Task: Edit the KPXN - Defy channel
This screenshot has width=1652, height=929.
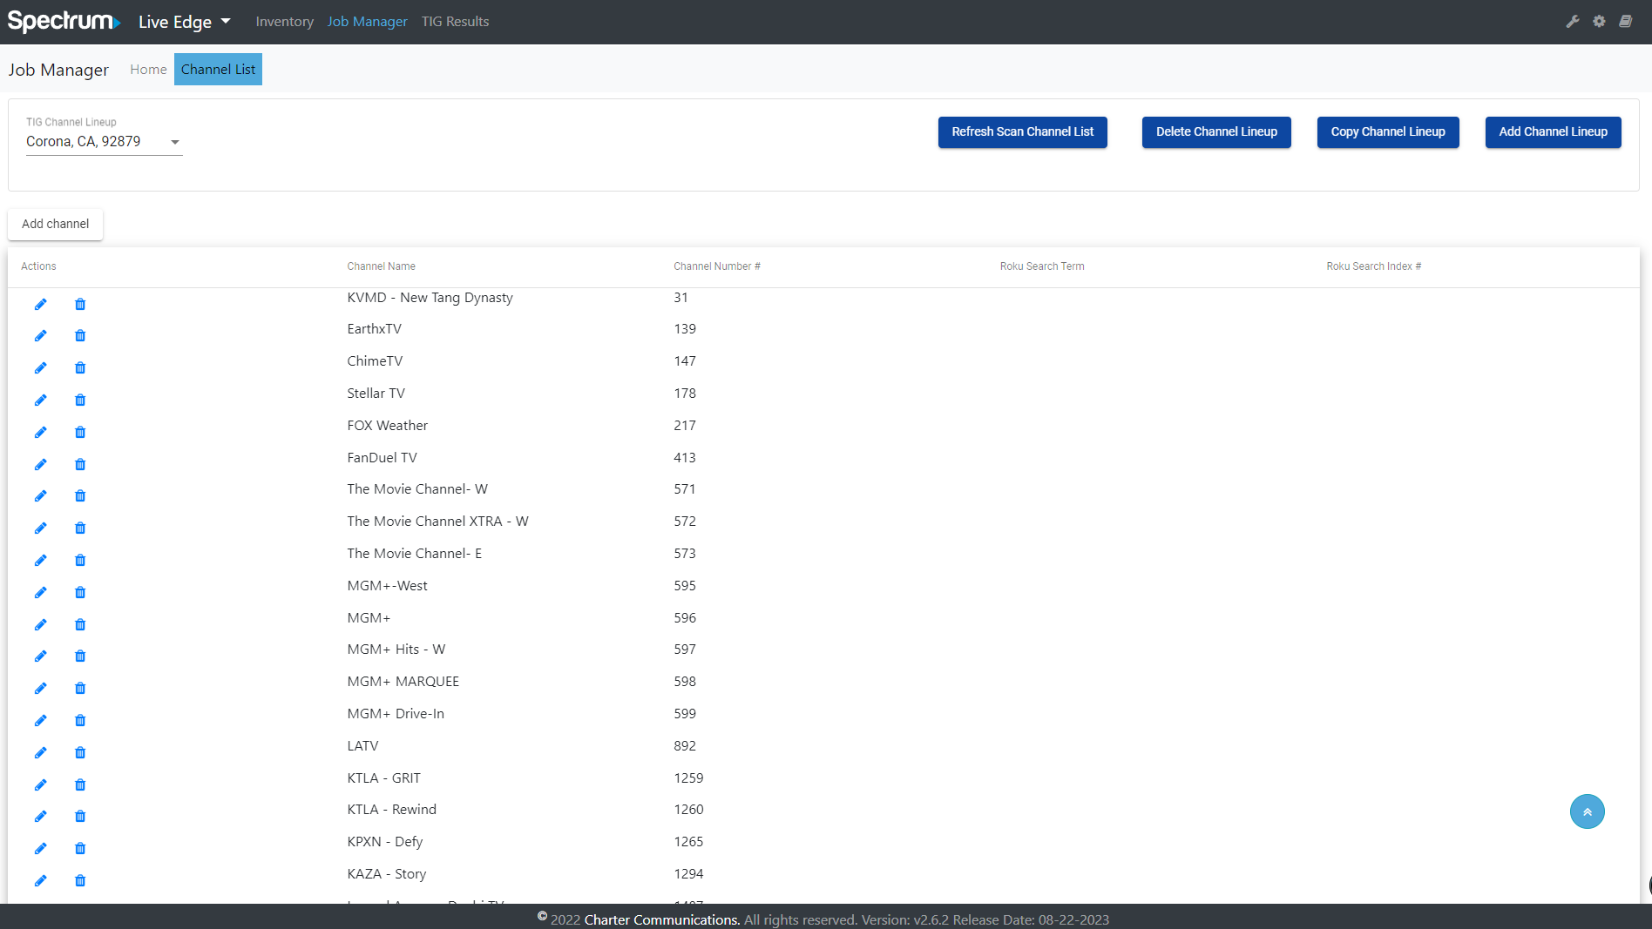Action: pyautogui.click(x=41, y=849)
